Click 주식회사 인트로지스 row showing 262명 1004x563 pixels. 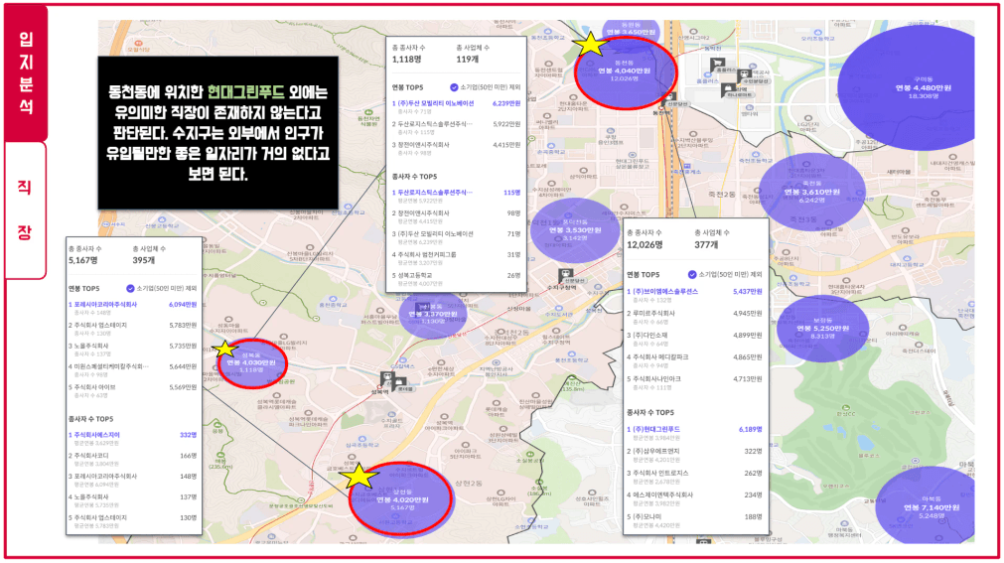point(694,477)
